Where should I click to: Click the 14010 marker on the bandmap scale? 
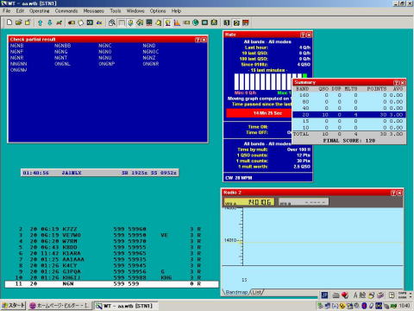[230, 240]
